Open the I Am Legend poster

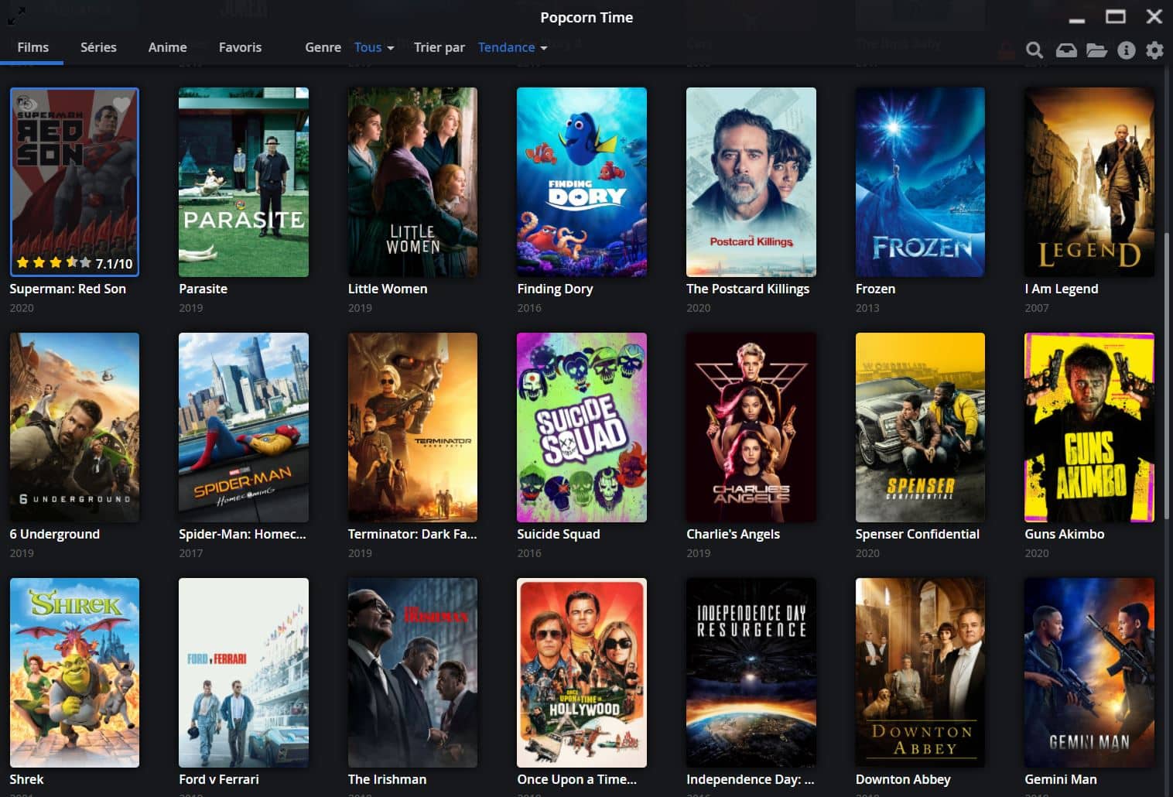point(1089,182)
